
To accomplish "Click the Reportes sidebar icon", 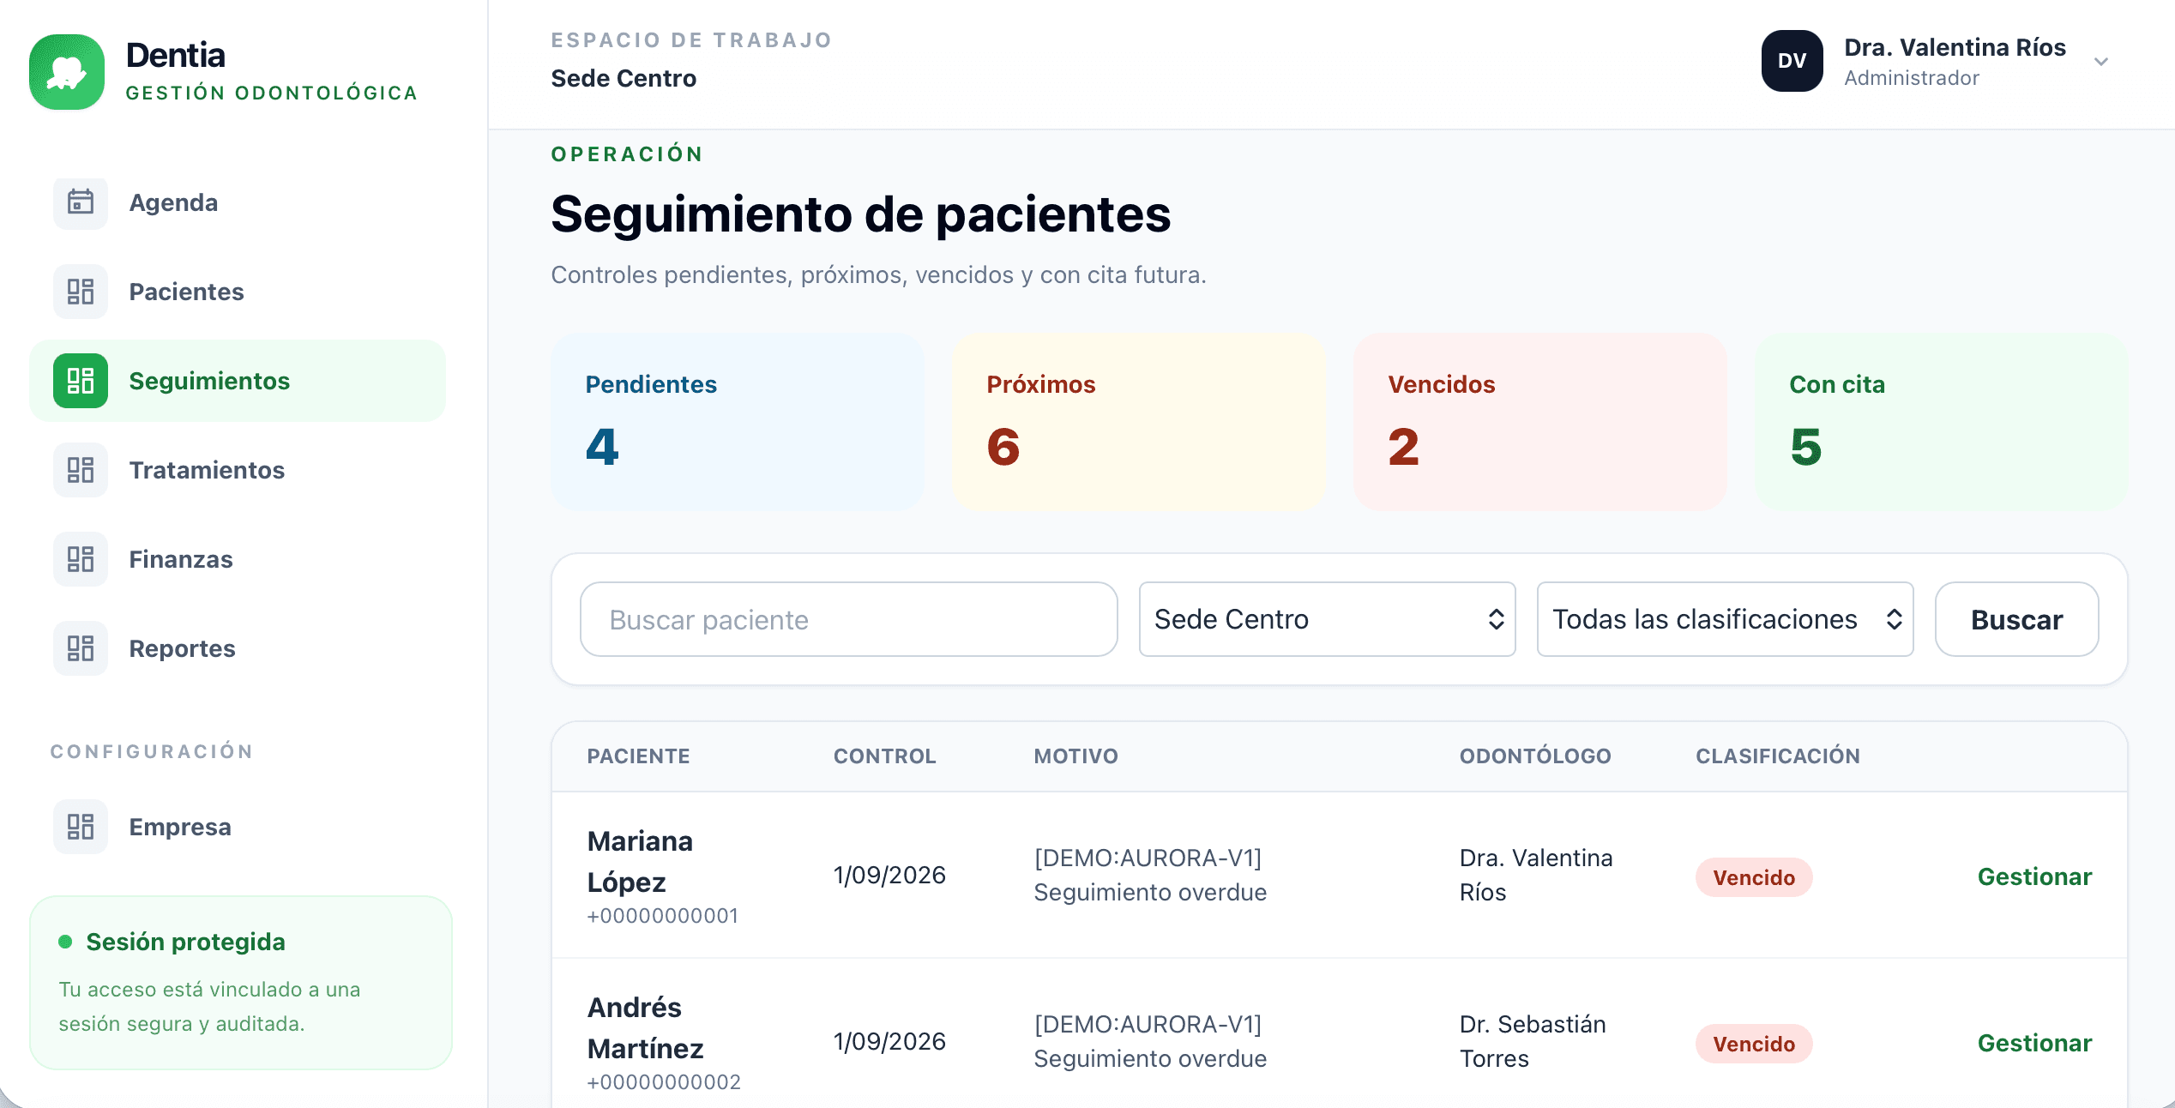I will (x=81, y=648).
